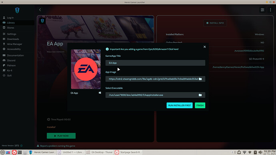276x155 pixels.
Task: Open the filter settings sliders icon
Action: tap(262, 10)
